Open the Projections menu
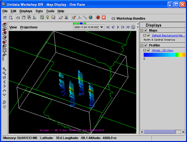This screenshot has width=187, height=142. point(29,27)
